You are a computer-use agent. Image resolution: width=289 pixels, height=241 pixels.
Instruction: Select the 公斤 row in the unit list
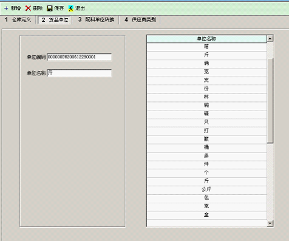(206, 190)
